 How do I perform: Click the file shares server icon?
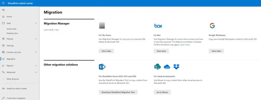click(x=102, y=25)
